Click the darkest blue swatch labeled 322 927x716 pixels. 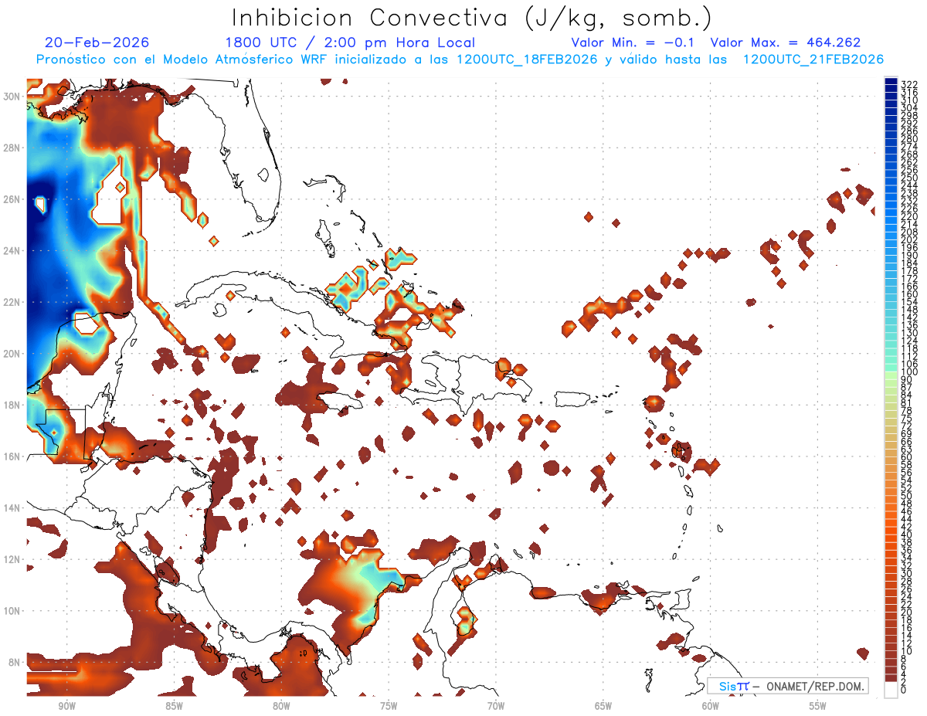[891, 81]
